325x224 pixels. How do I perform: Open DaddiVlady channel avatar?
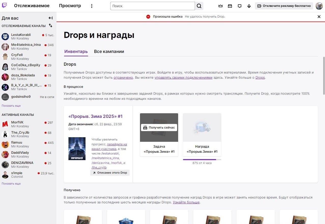click(5, 155)
